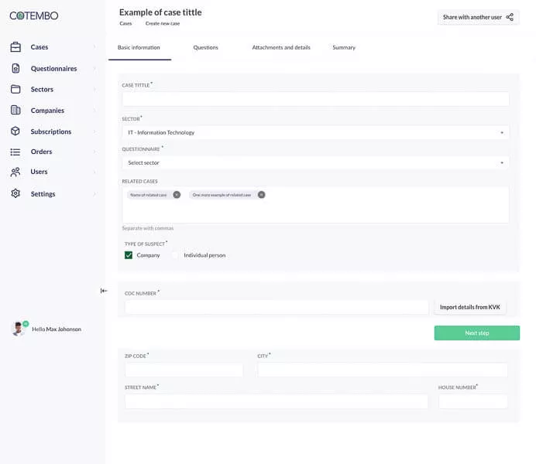Open Questionnaires in the sidebar
The image size is (536, 464).
tap(53, 69)
